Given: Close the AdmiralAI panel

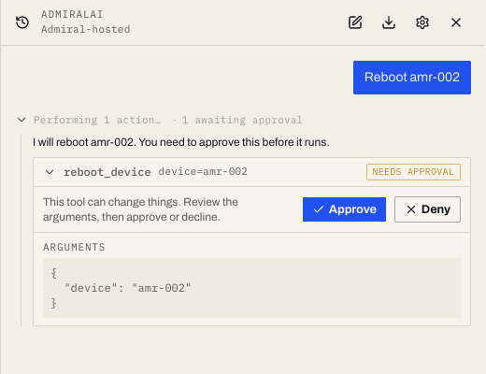Looking at the screenshot, I should 456,22.
